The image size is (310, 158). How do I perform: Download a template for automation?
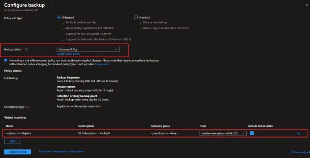(61, 151)
